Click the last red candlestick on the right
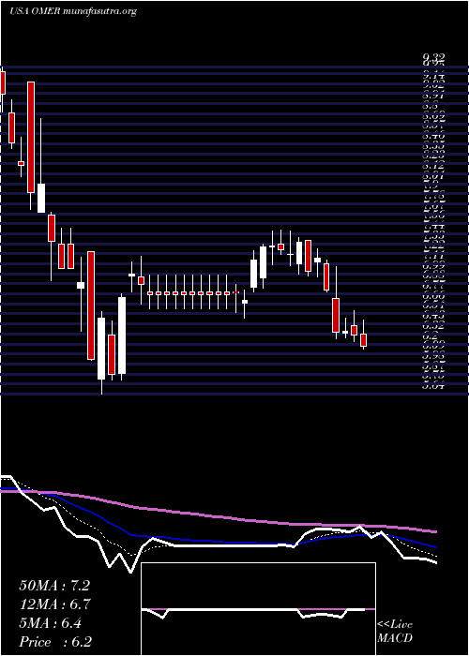Viewport: 469px width, 656px height. (364, 339)
